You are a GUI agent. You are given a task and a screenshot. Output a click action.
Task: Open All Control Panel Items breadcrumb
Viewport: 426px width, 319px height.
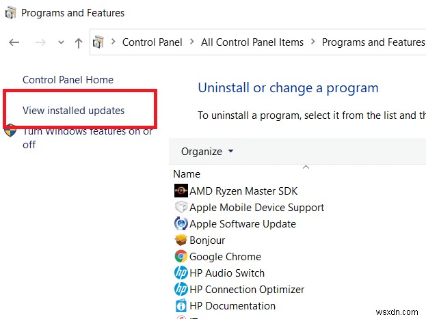(x=252, y=42)
